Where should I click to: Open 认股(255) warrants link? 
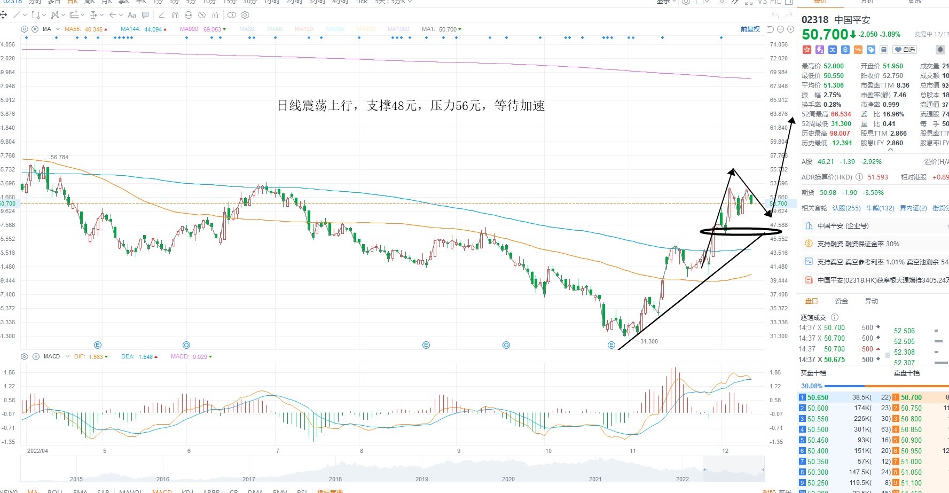(x=846, y=208)
